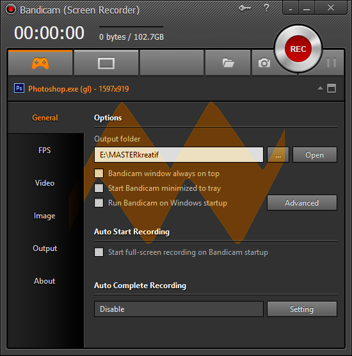
Task: Open help with the question mark icon
Action: click(266, 8)
